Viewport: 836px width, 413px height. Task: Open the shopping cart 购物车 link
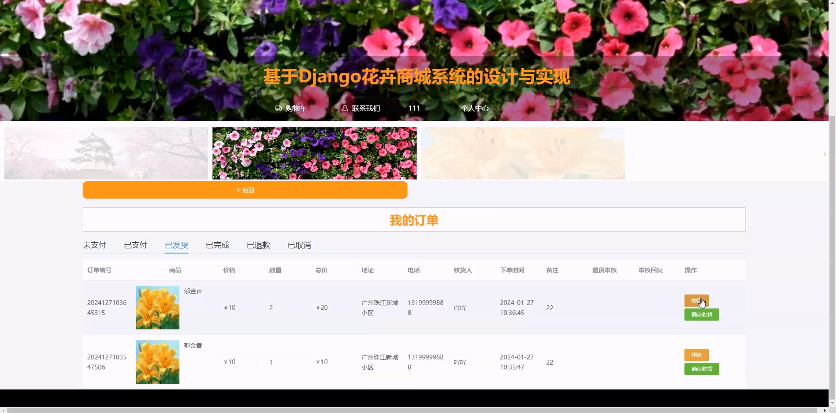tap(291, 108)
